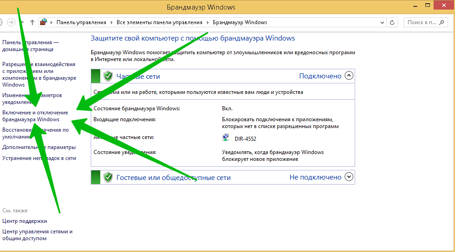The width and height of the screenshot is (455, 252).
Task: Click Блокировать подключения к приложениям text
Action: (280, 123)
